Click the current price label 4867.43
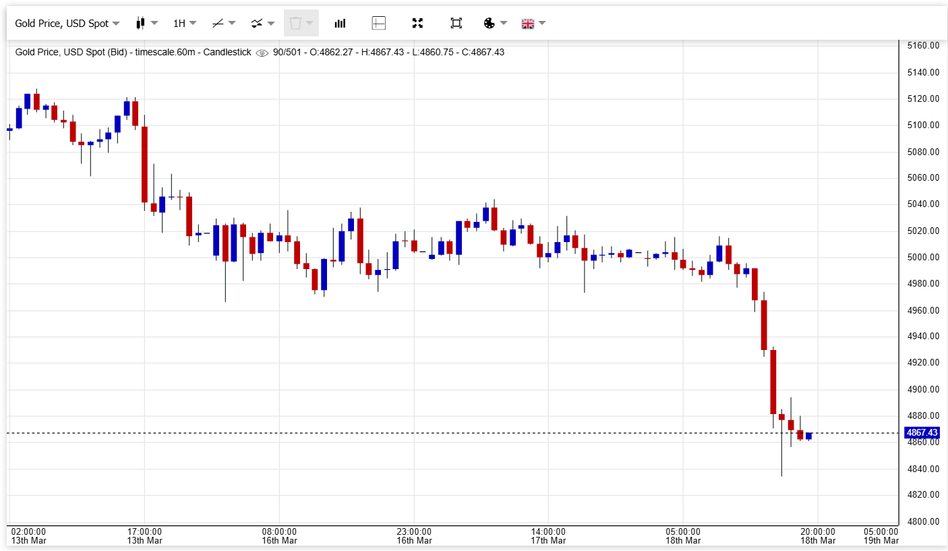948x551 pixels. [922, 432]
